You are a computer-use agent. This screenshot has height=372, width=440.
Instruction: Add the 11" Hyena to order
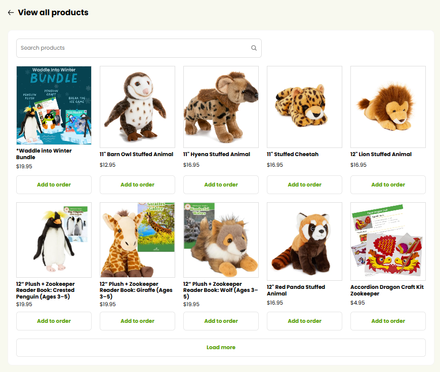[221, 184]
